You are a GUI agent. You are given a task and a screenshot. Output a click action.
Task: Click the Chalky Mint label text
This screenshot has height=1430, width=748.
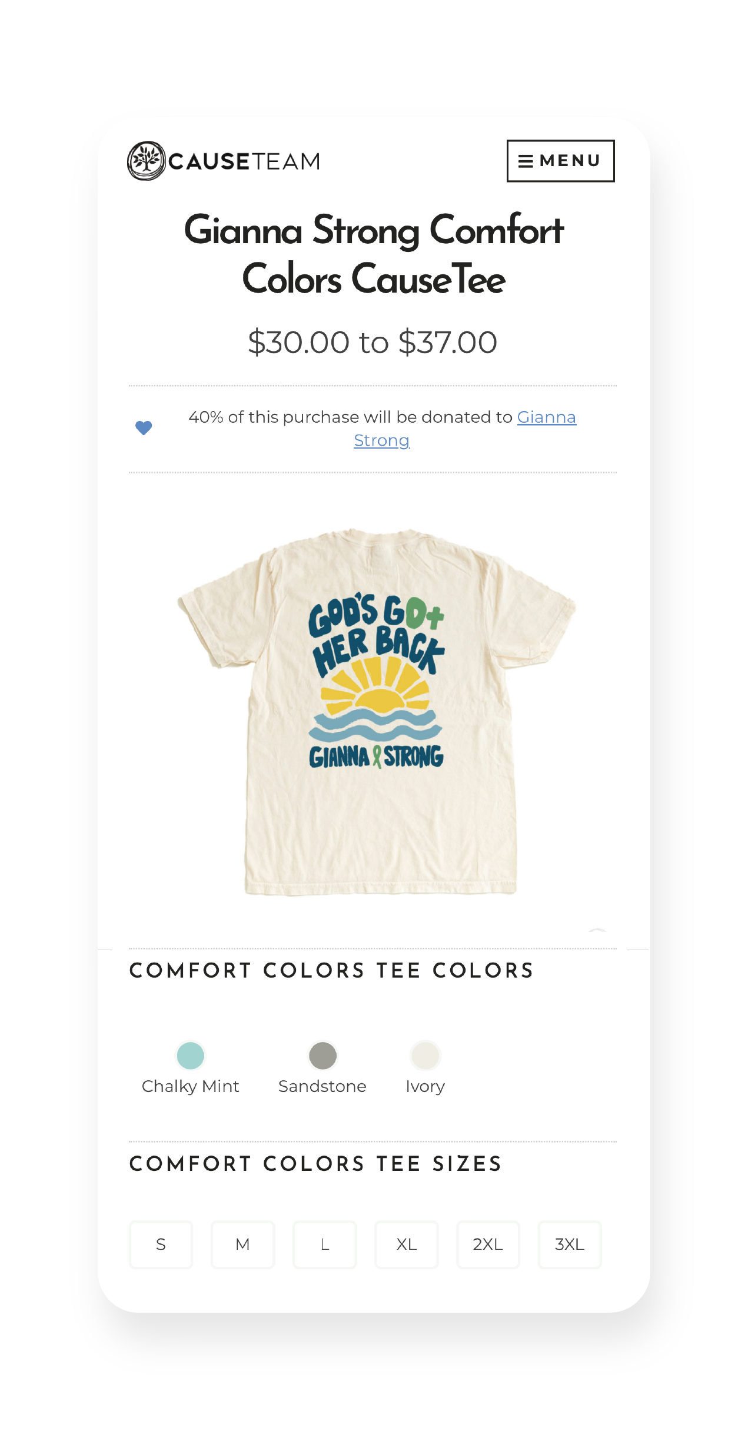[191, 1086]
